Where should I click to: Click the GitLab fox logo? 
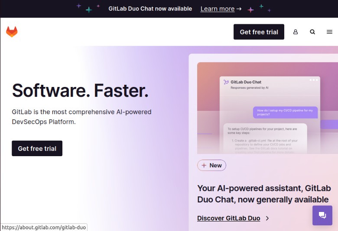click(12, 32)
